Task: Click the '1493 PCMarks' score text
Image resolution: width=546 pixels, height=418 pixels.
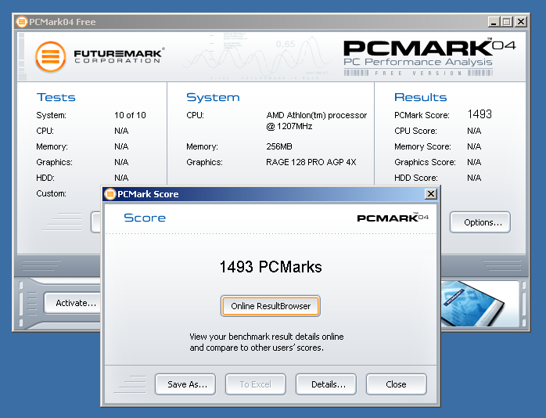Action: point(271,267)
